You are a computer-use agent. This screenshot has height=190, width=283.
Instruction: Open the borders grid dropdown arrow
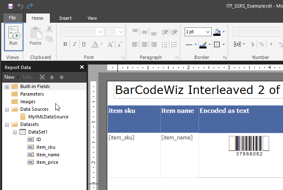(x=223, y=45)
